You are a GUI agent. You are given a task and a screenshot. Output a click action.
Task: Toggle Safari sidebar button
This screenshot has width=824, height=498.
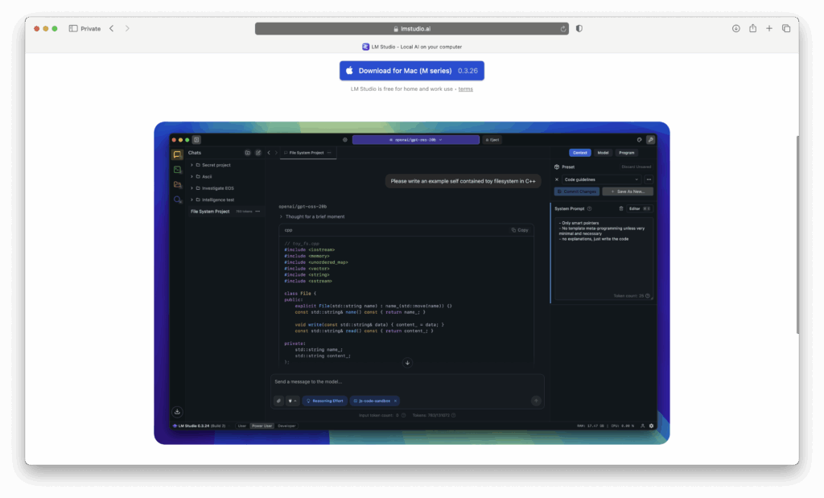pos(73,28)
